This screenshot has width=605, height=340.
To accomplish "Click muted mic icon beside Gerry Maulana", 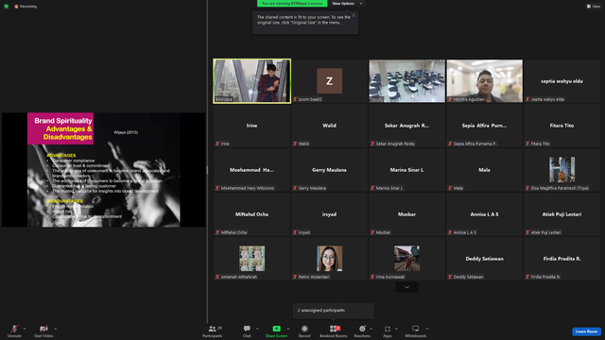I will (x=295, y=188).
